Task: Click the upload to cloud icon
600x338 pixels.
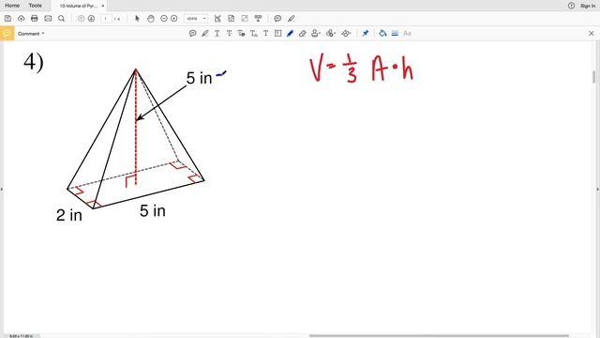Action: pos(21,19)
